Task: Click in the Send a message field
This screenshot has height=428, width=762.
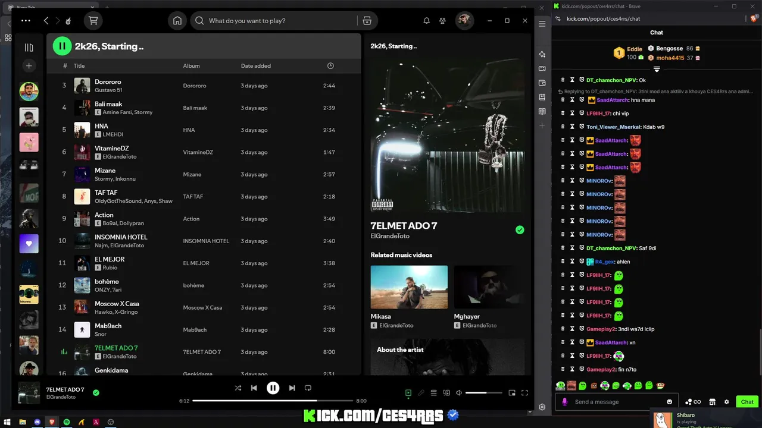Action: pyautogui.click(x=617, y=402)
